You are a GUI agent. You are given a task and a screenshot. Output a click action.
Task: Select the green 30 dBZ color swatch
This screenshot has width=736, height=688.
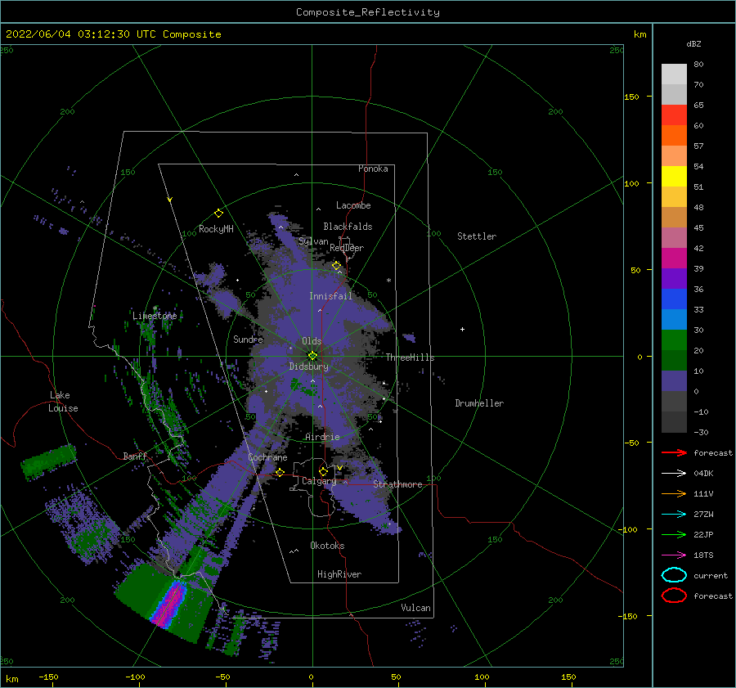[674, 340]
